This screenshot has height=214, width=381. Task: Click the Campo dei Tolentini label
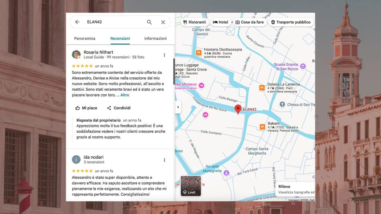point(201,32)
